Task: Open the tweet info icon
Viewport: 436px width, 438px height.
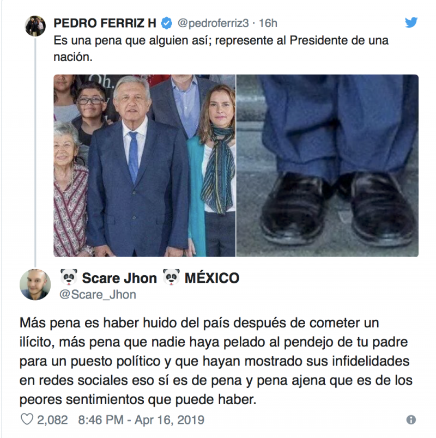Action: point(411,419)
